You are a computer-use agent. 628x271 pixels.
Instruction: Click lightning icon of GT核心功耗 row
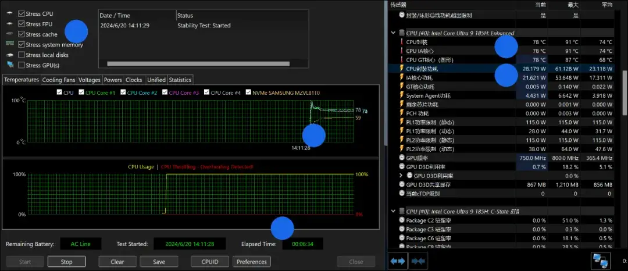pyautogui.click(x=402, y=87)
